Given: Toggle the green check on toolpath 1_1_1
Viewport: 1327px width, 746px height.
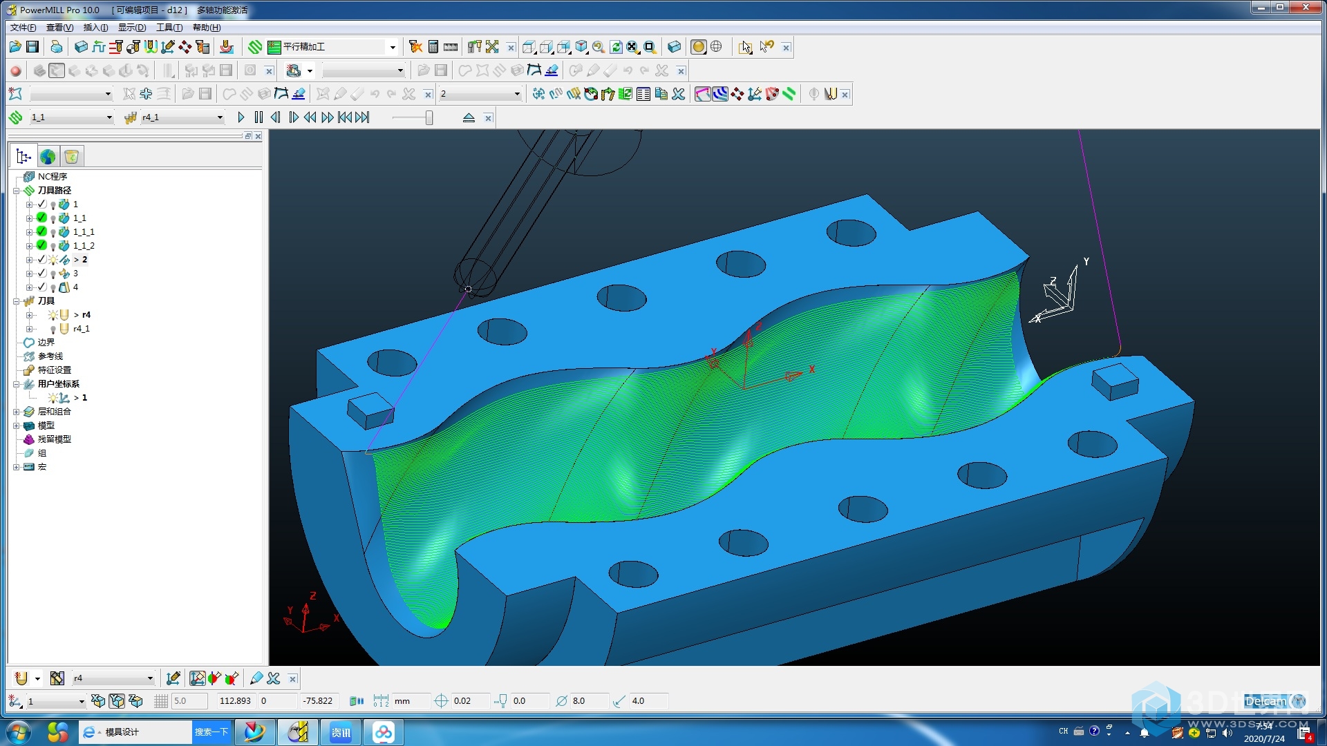Looking at the screenshot, I should coord(42,231).
